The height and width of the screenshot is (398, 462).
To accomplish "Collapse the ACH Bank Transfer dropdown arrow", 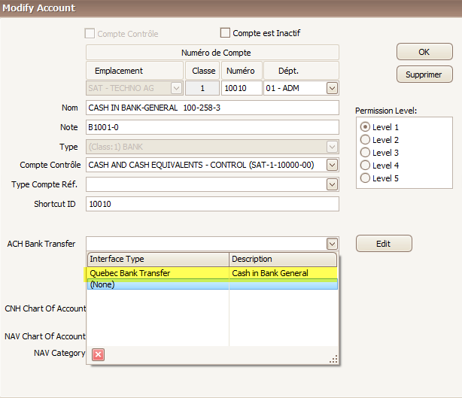I will 332,244.
